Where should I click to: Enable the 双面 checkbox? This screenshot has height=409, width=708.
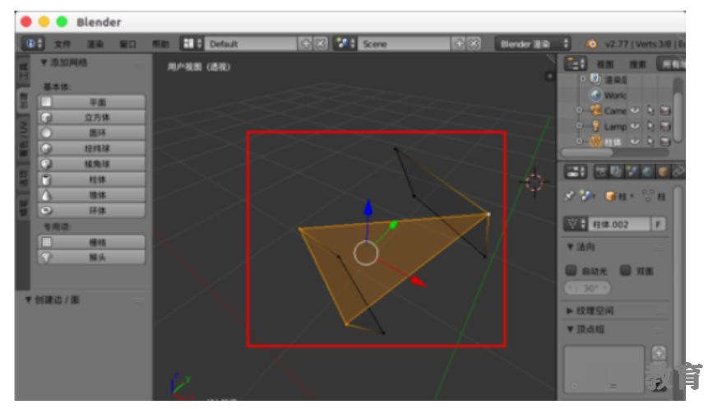(x=626, y=270)
